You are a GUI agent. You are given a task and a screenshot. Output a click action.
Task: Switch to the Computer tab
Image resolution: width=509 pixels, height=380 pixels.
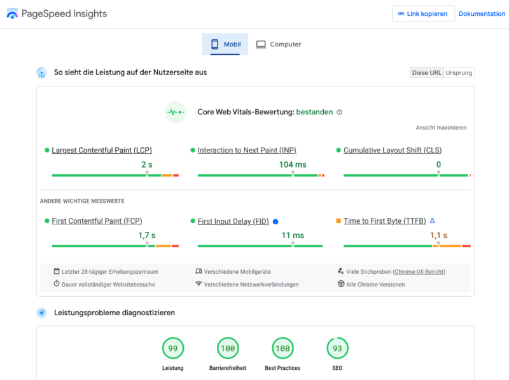coord(278,44)
